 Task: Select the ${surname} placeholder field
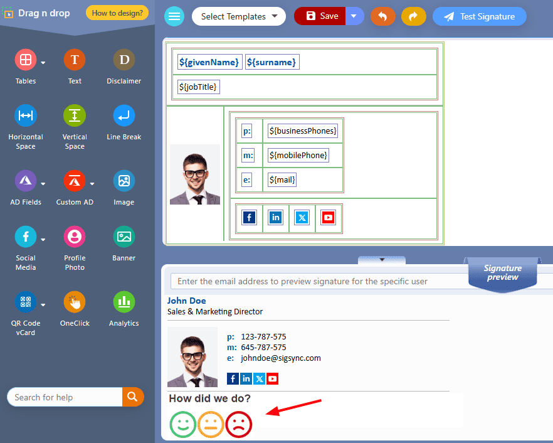tap(271, 62)
